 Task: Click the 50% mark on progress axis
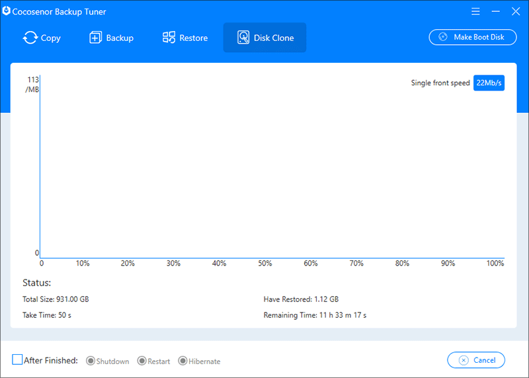pyautogui.click(x=265, y=264)
